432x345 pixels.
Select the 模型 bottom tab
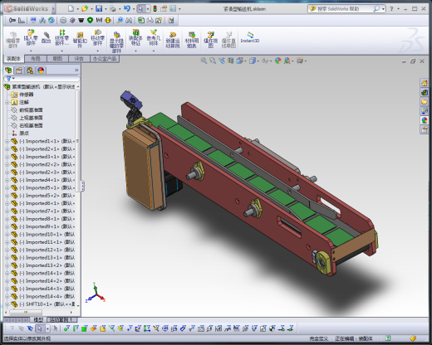tap(38, 319)
